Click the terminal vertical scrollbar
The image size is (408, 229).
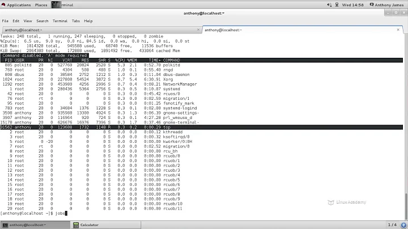(x=406, y=206)
